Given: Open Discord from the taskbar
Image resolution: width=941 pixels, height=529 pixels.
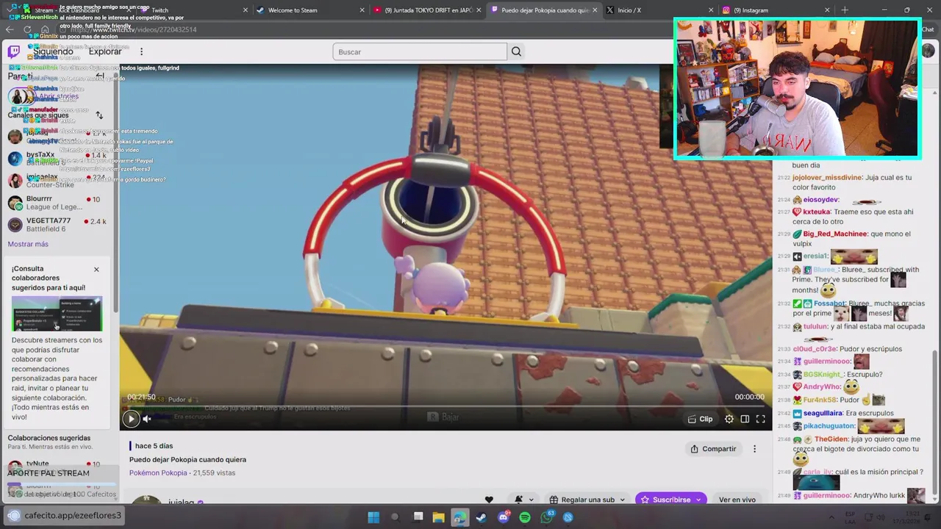Looking at the screenshot, I should point(504,517).
